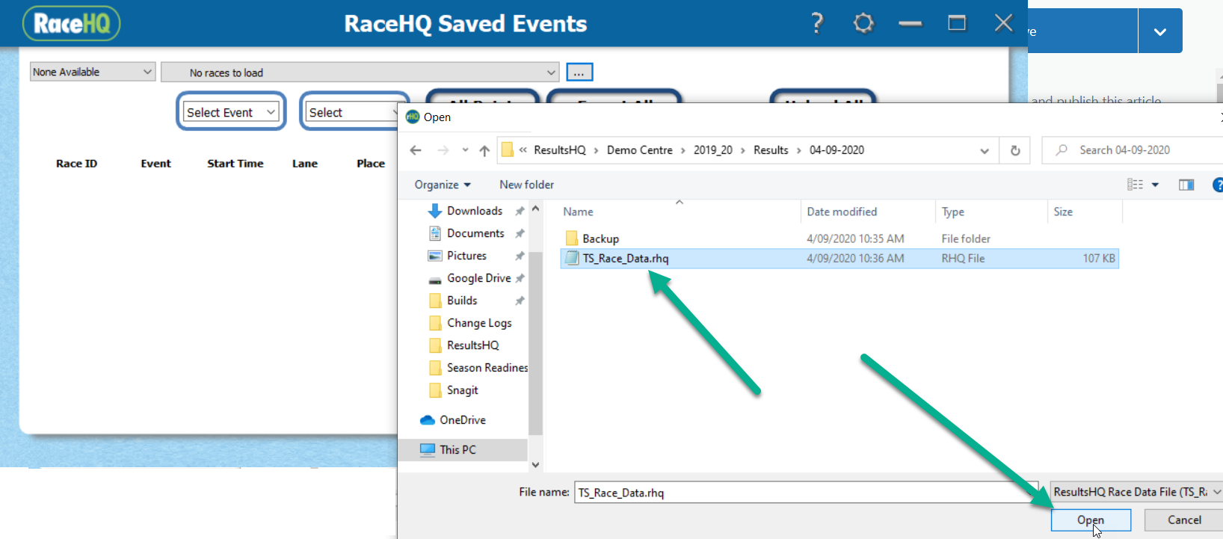Click 04-09-2020 in the path breadcrumb
1223x539 pixels.
coord(837,150)
